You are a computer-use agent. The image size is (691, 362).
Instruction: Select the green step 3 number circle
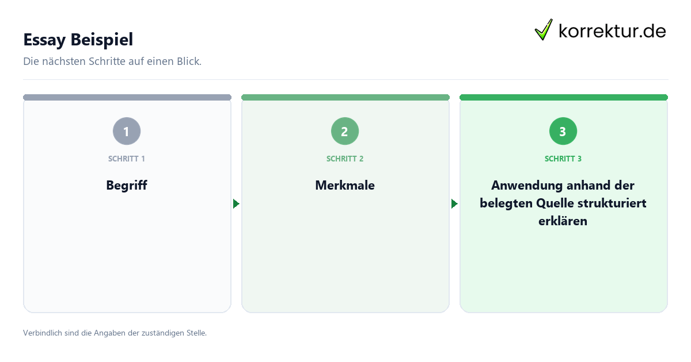563,132
